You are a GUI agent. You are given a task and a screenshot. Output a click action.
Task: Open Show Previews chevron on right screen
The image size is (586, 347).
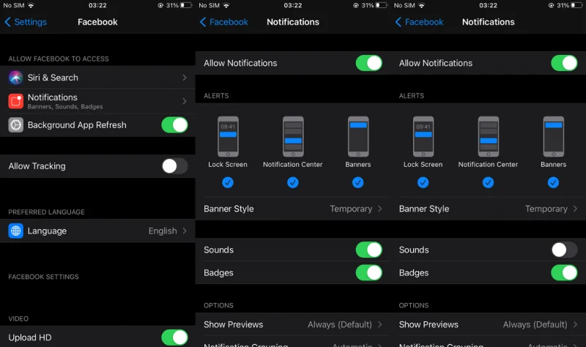[575, 324]
